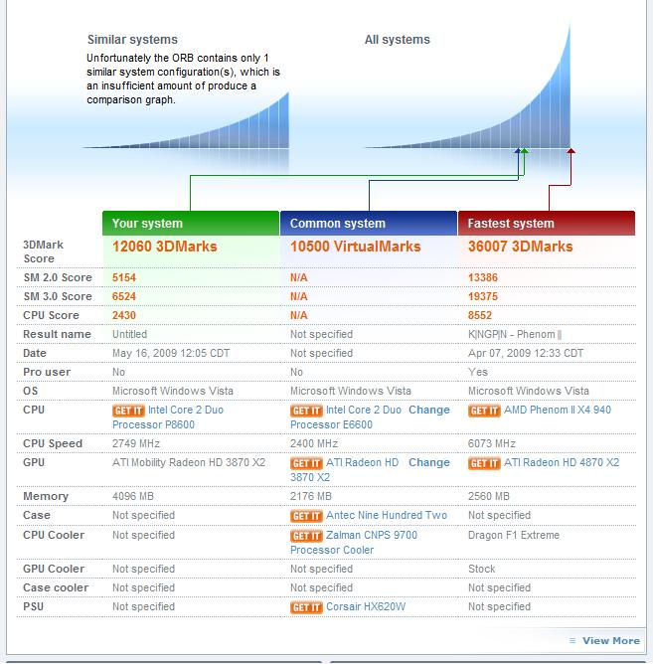Screen dimensions: 653x664
Task: Click date May 16, 2009 12:05 CDT
Action: click(171, 353)
